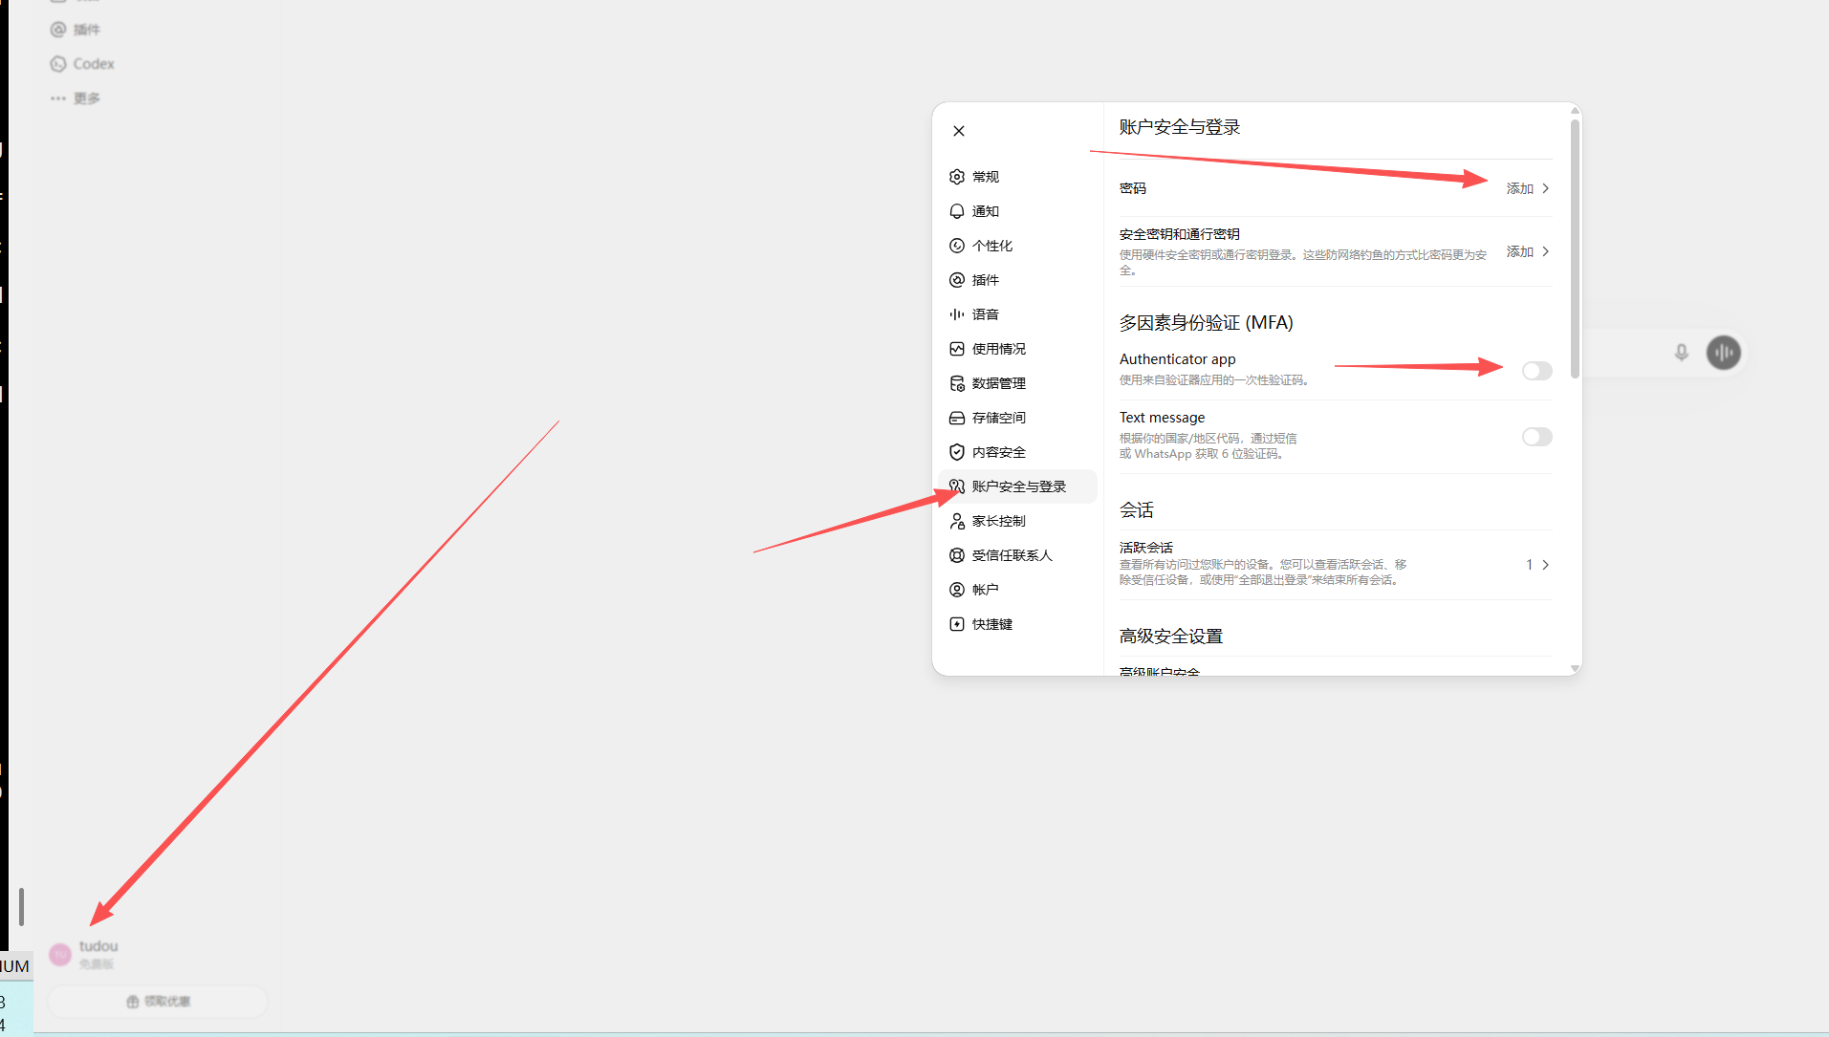
Task: Click the 插件 icon in settings sidebar
Action: click(x=957, y=280)
